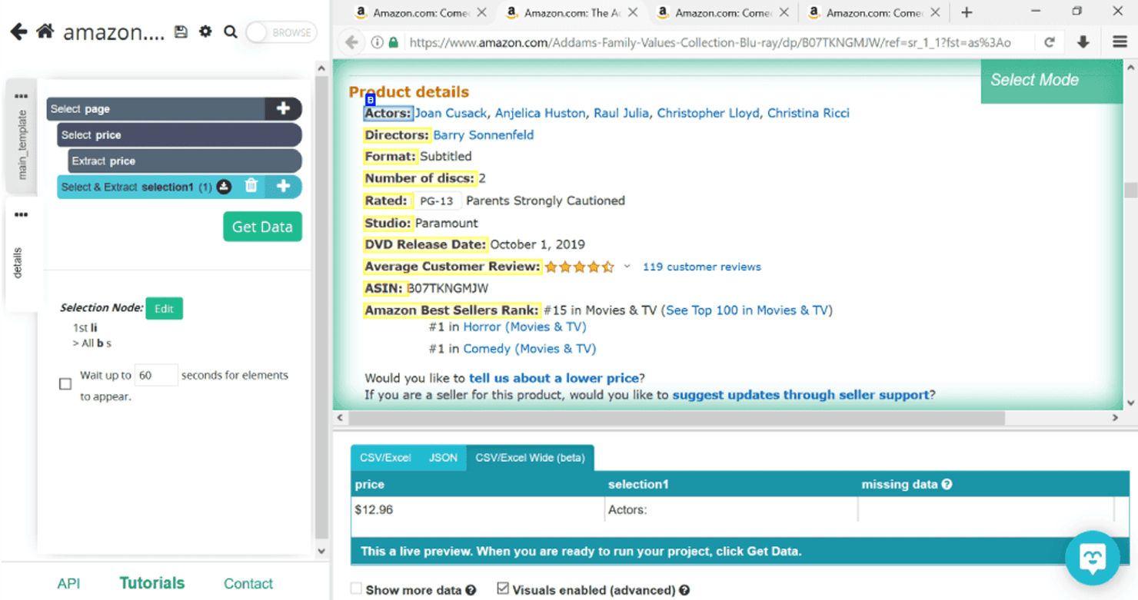
Task: Click the wait seconds input field
Action: click(x=156, y=375)
